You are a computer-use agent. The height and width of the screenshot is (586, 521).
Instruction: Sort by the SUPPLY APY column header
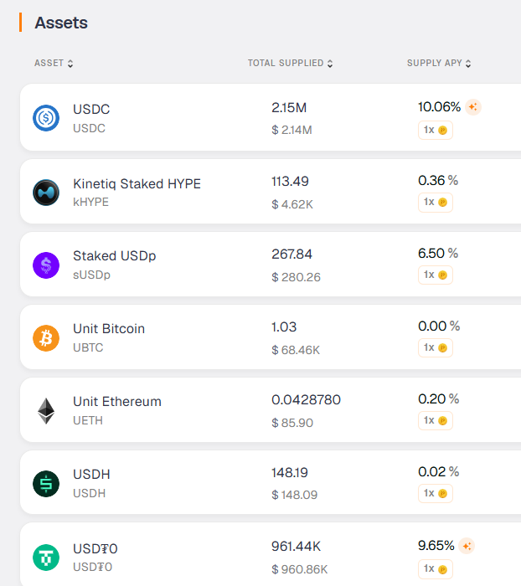pos(439,63)
